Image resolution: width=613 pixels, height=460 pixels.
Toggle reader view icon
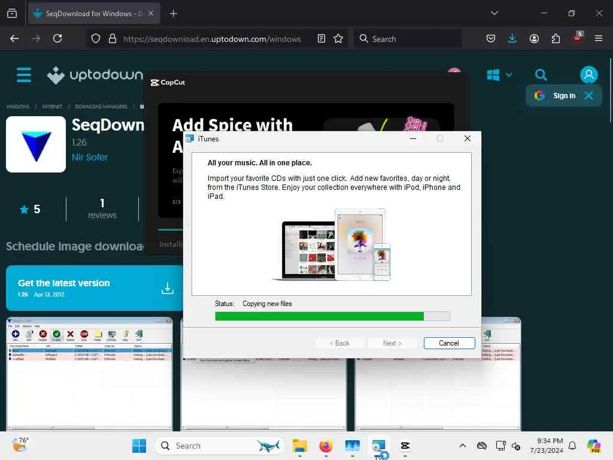pyautogui.click(x=321, y=38)
